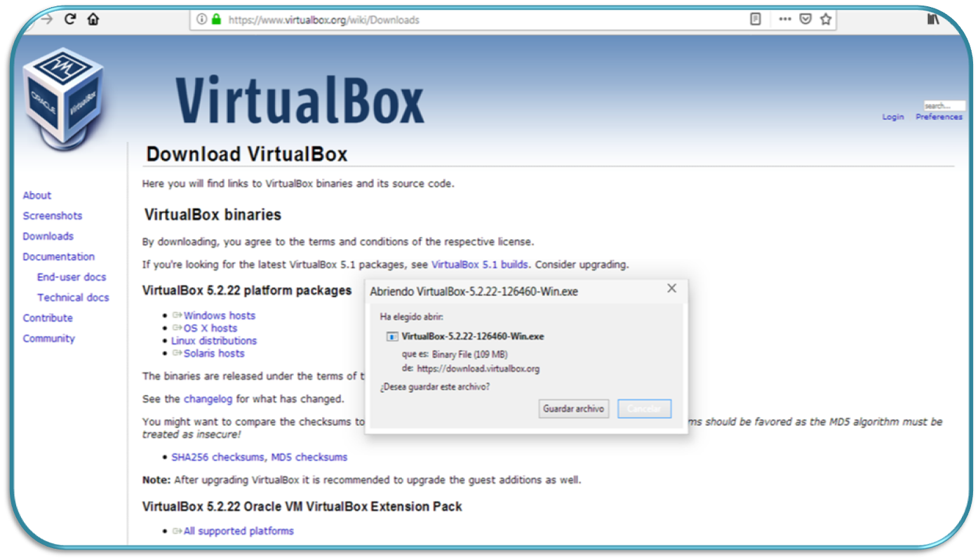This screenshot has width=978, height=560.
Task: Open Downloads in the sidebar
Action: pos(48,236)
